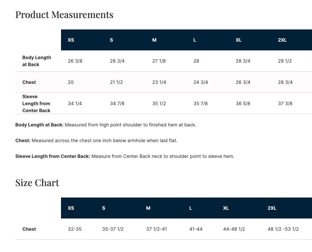Click the "Sleeve Length from Center Back:" description paragraph
This screenshot has height=252, width=312.
125,156
